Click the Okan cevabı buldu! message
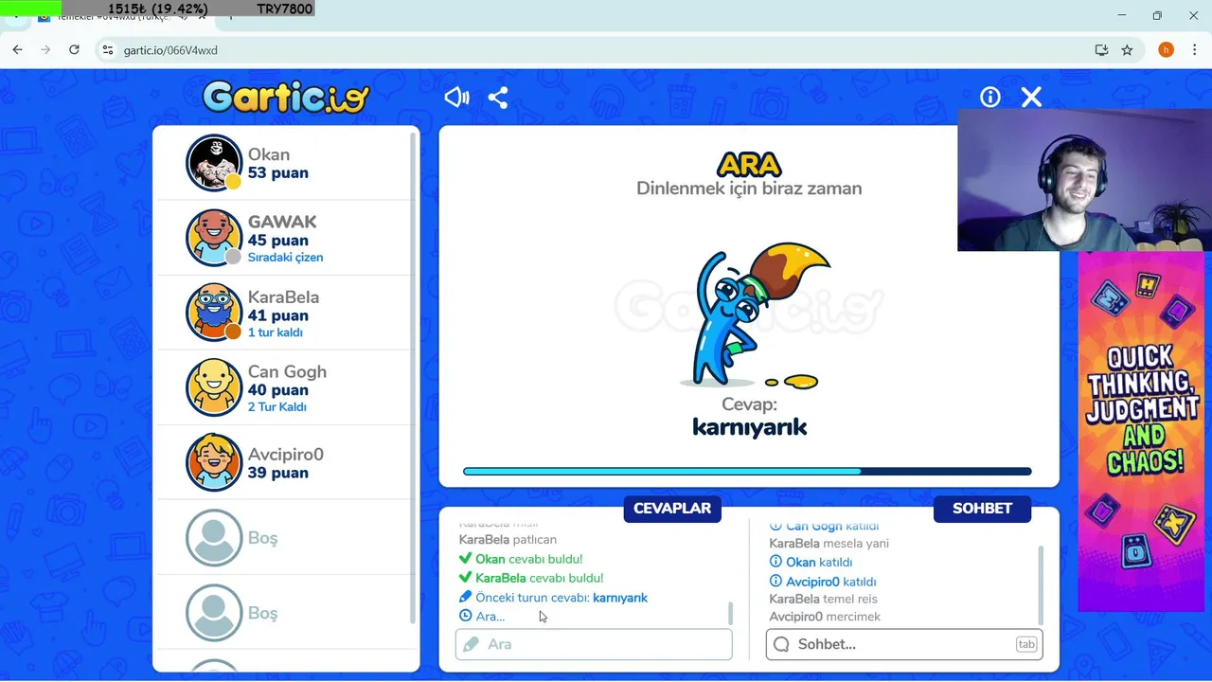Screen dimensions: 1212x682 click(520, 559)
